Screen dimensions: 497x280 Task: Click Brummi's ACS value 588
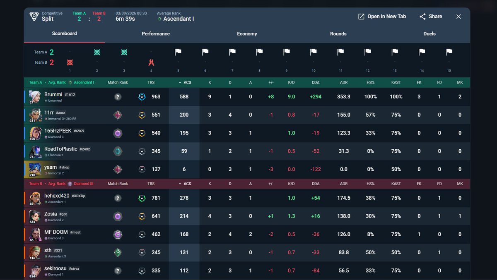pos(184,97)
